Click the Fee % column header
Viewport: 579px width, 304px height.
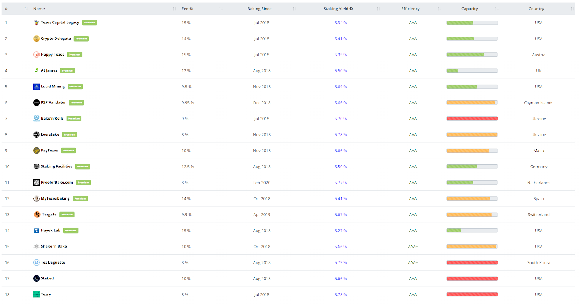(187, 9)
